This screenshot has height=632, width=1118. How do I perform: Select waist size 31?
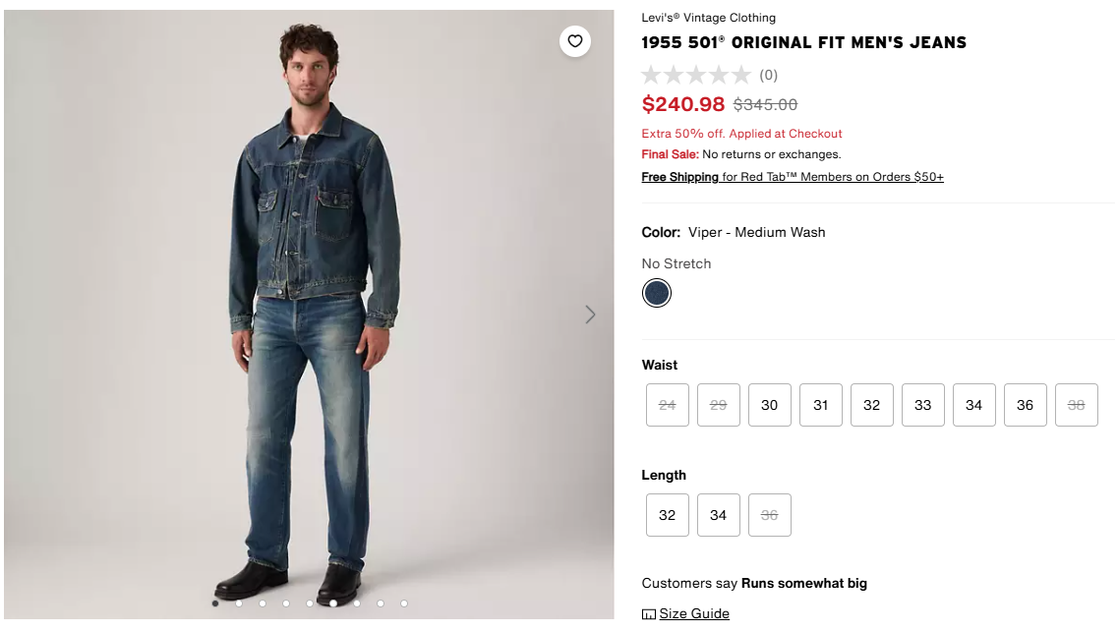click(x=821, y=405)
